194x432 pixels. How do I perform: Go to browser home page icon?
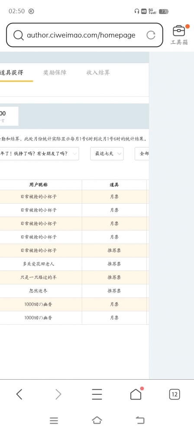[136, 394]
